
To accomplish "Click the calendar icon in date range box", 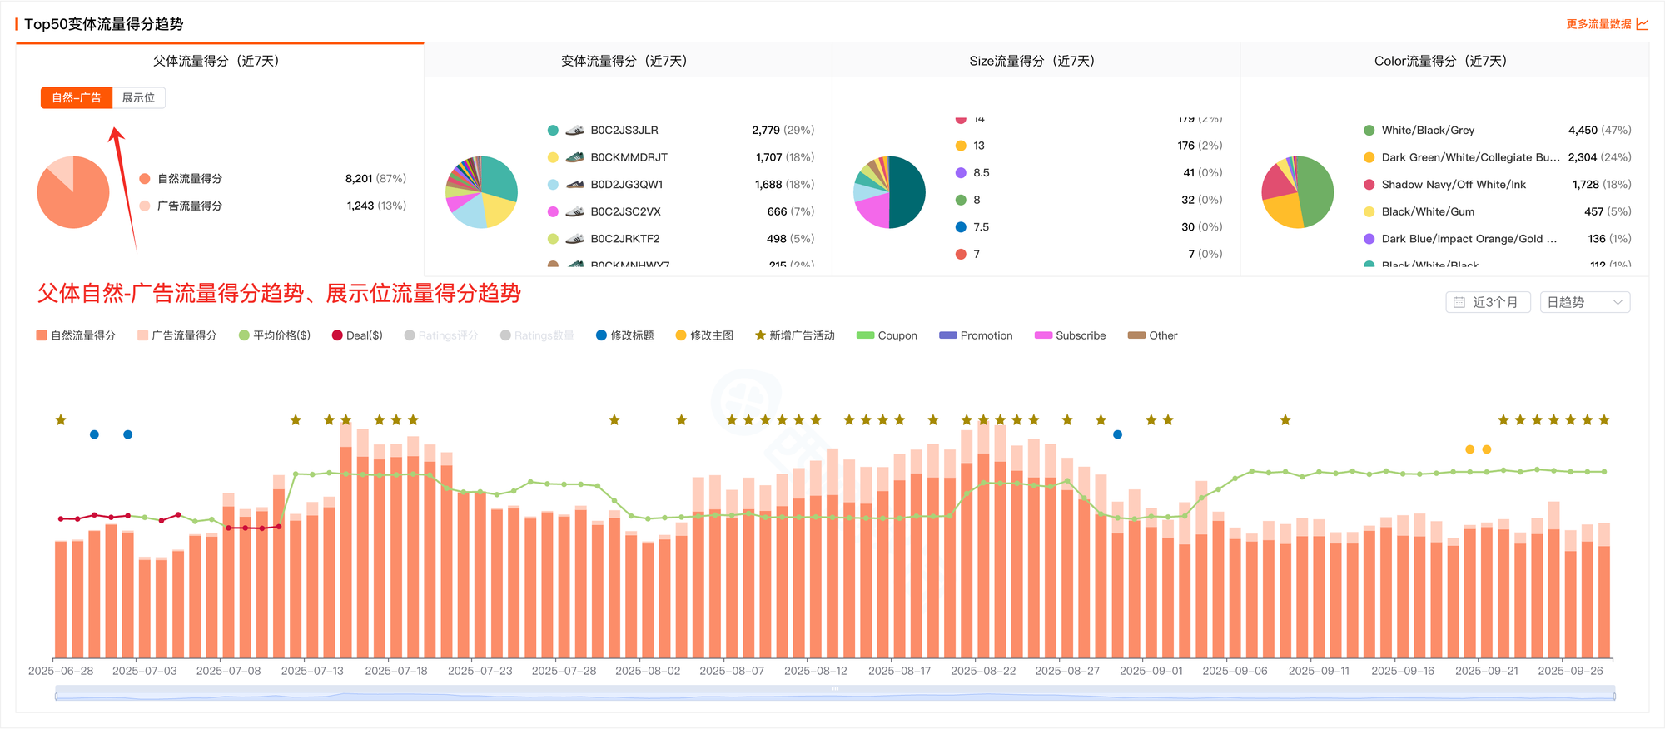I will [x=1459, y=303].
